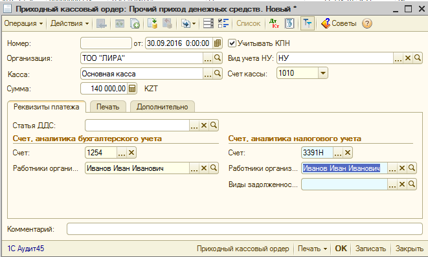Click ellipsis in Виды задолженности field
428x257 pixels.
(392, 184)
